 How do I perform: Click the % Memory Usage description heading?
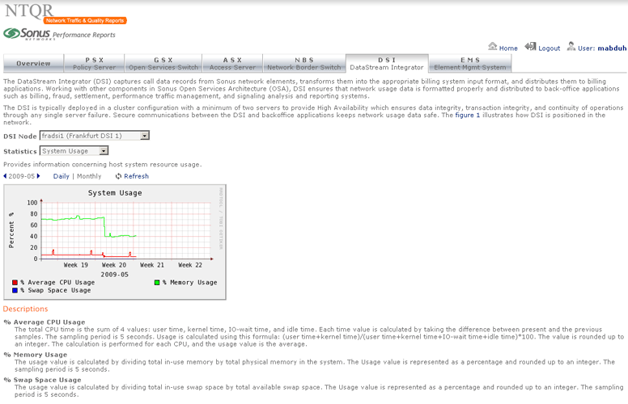click(36, 355)
